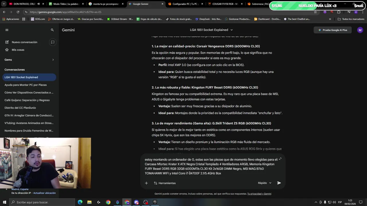
Task: Open conversation Café Quijano: Separación y Regreso
Action: 29,100
